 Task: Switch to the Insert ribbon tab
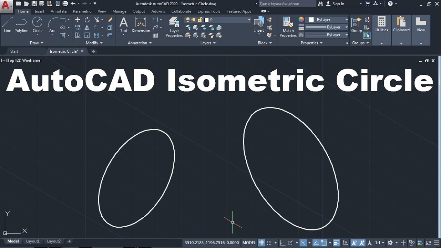pyautogui.click(x=39, y=11)
